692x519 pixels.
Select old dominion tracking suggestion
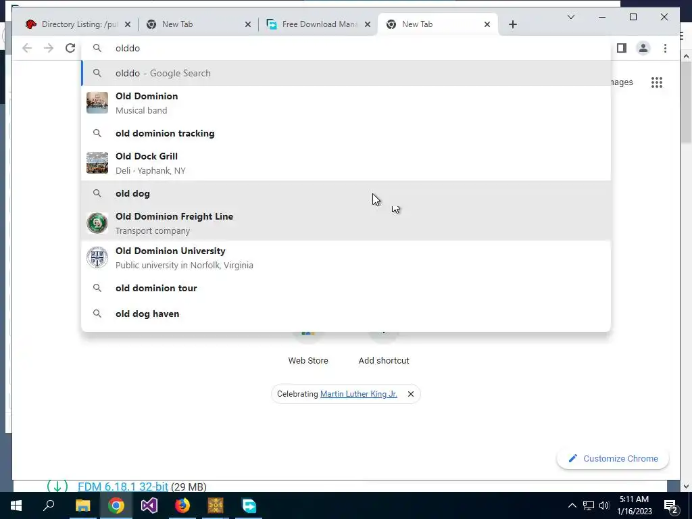[346, 133]
